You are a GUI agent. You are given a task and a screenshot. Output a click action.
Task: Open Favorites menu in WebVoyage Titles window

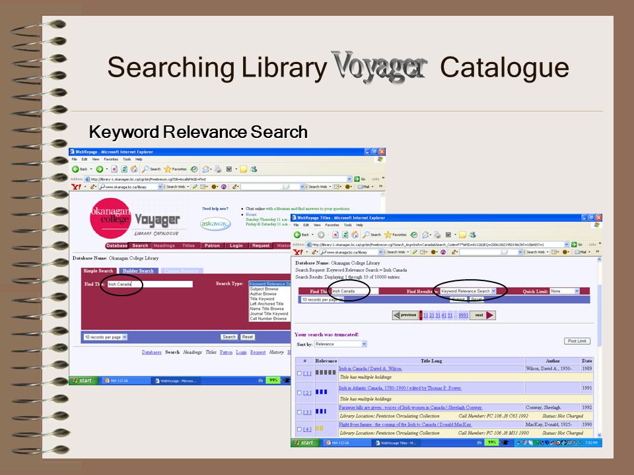(x=332, y=225)
